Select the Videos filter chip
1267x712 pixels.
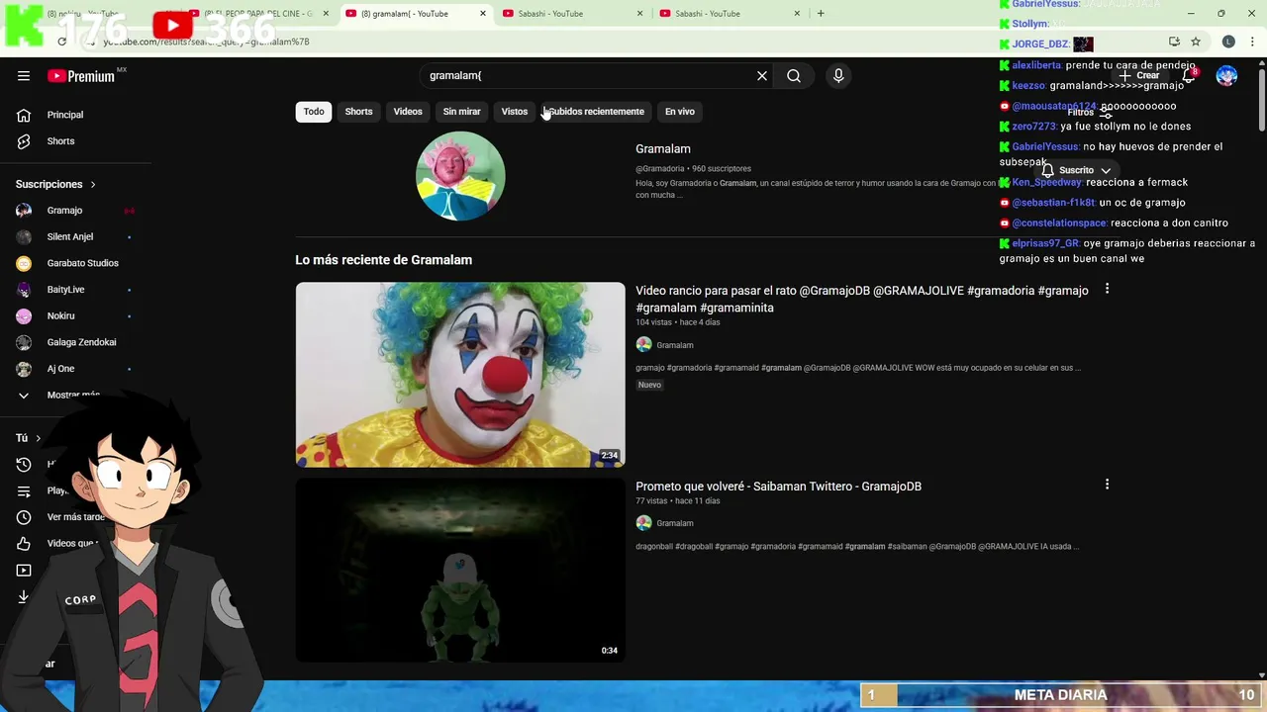pyautogui.click(x=408, y=112)
